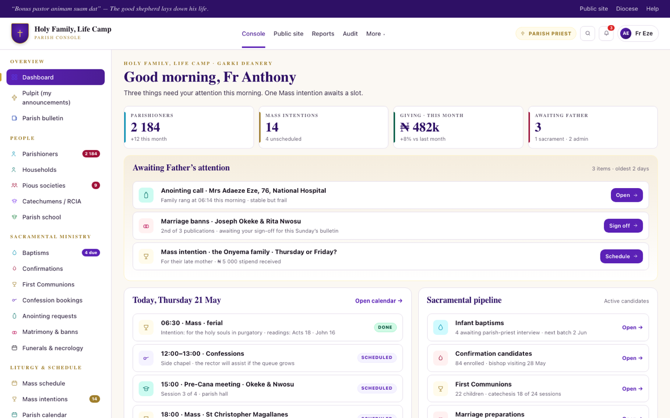670x418 pixels.
Task: Open the Parishioners 2 184 stat card
Action: pyautogui.click(x=189, y=127)
